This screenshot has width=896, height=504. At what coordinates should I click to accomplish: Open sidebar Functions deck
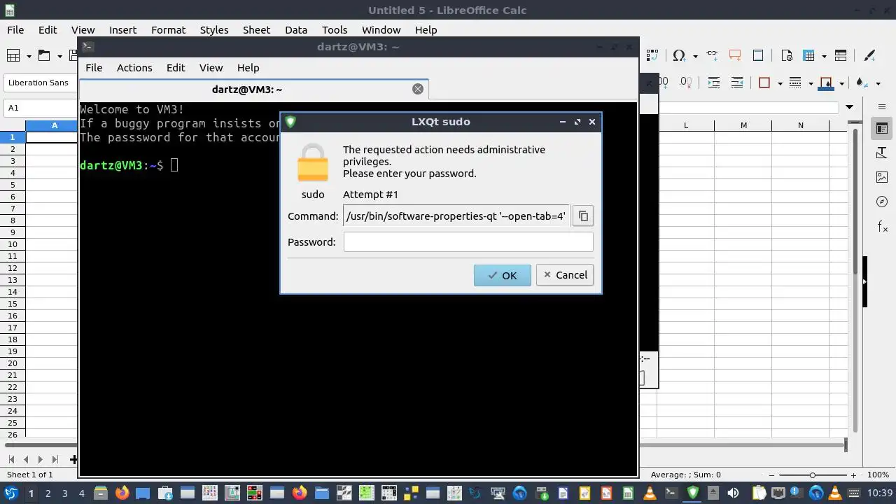882,226
